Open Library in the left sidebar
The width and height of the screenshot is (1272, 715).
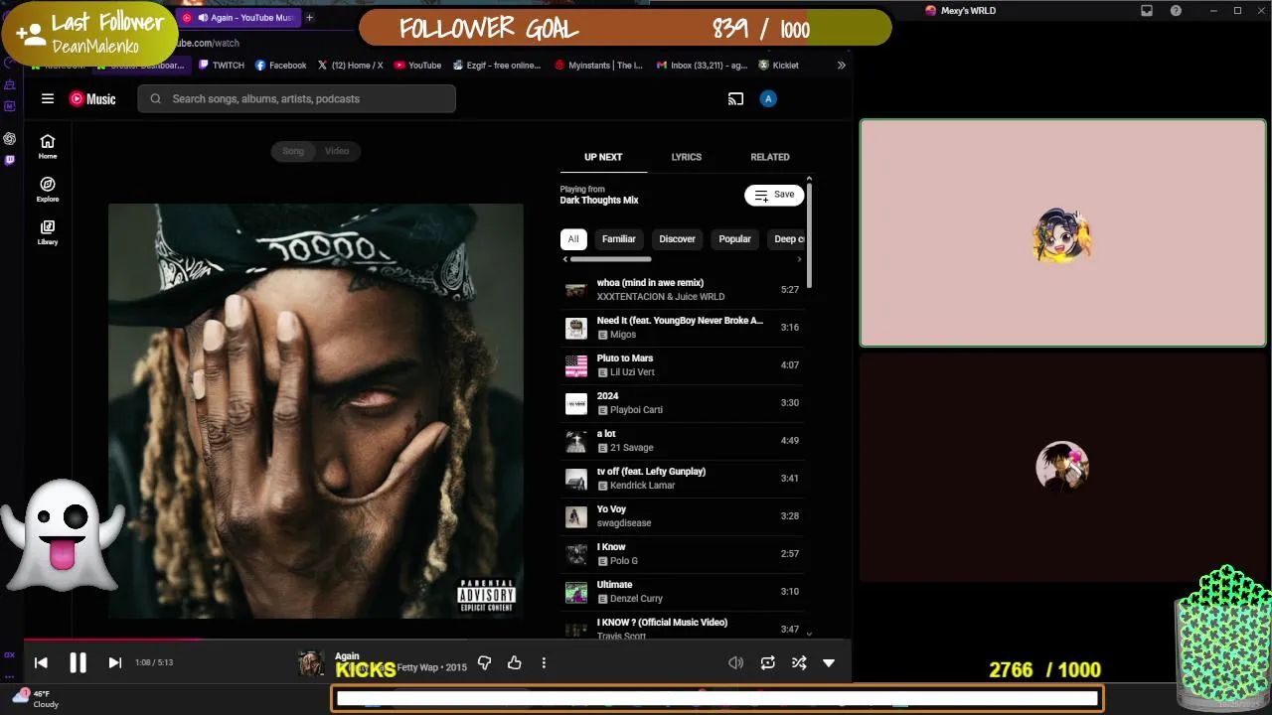pyautogui.click(x=48, y=231)
